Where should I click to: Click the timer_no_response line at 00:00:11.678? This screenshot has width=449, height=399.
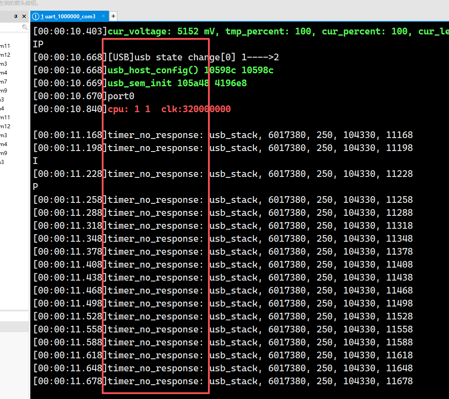coord(223,381)
